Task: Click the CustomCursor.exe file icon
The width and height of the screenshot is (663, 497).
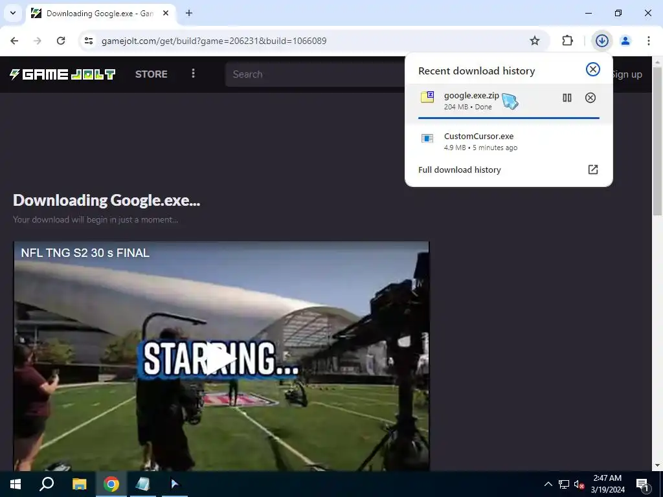Action: [427, 138]
